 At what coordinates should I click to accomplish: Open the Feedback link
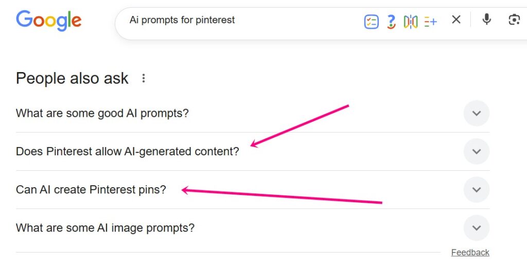click(470, 252)
